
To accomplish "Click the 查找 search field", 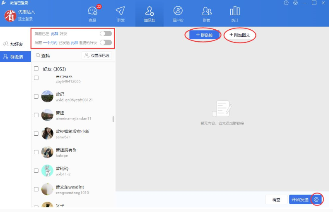I will [57, 56].
